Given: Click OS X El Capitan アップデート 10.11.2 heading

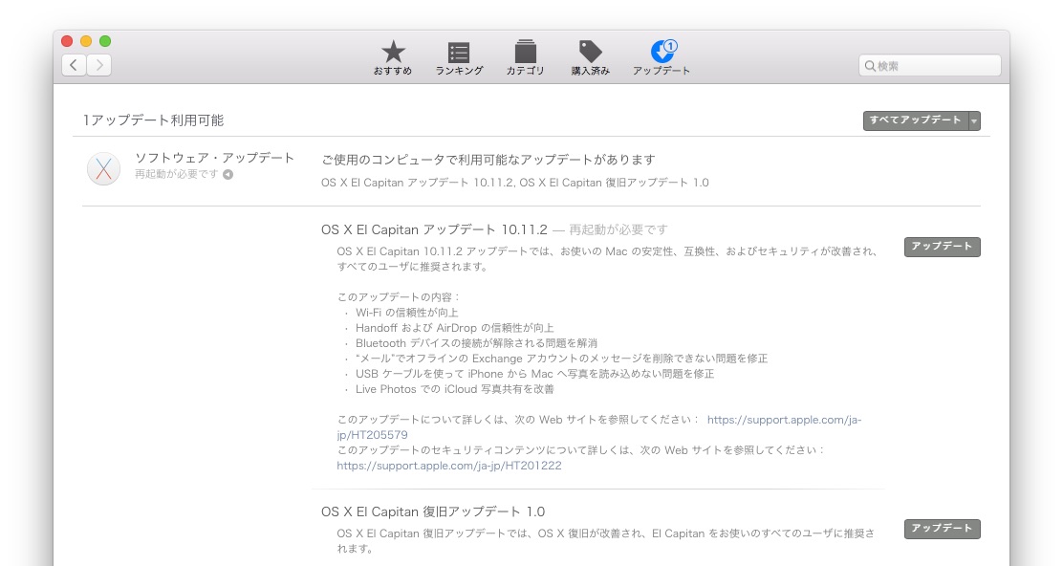Looking at the screenshot, I should tap(434, 229).
